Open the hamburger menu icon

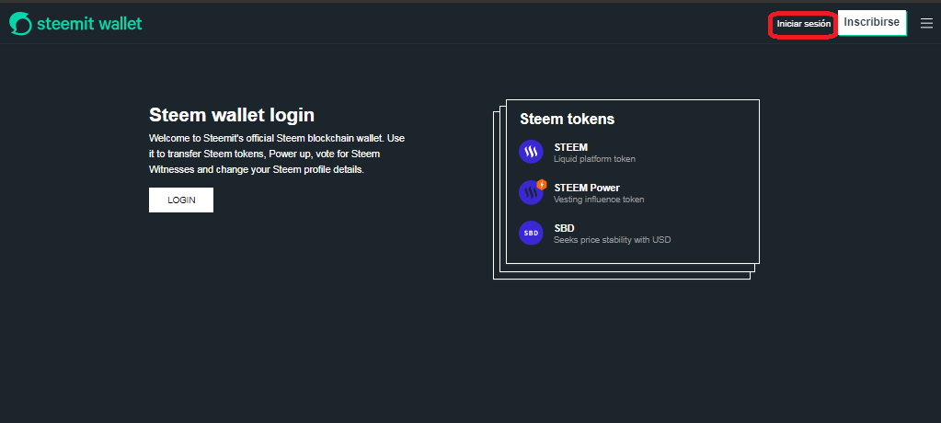click(926, 23)
